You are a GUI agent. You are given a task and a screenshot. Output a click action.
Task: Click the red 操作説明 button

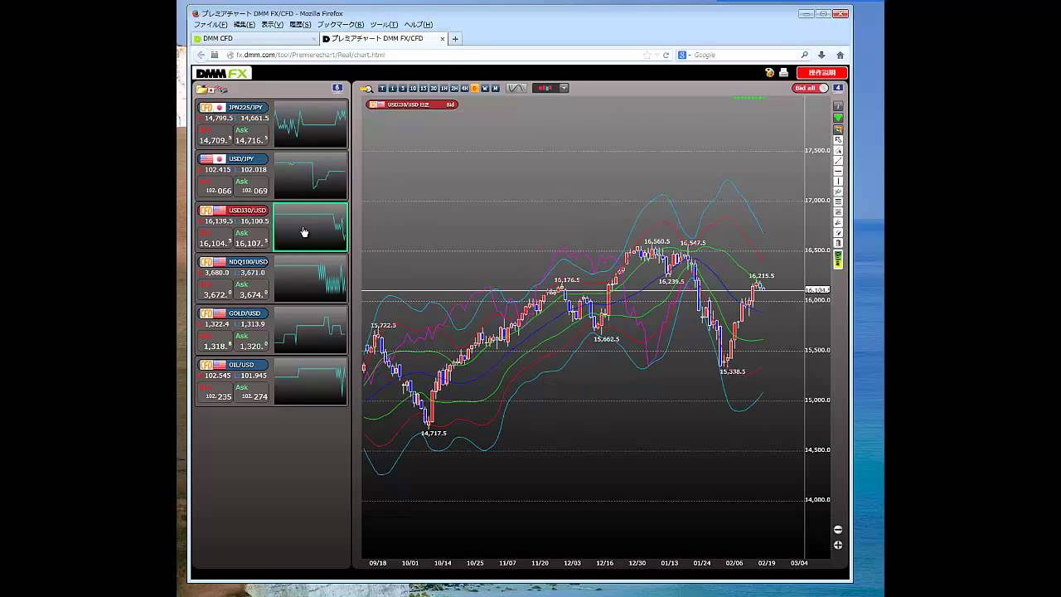tap(821, 73)
